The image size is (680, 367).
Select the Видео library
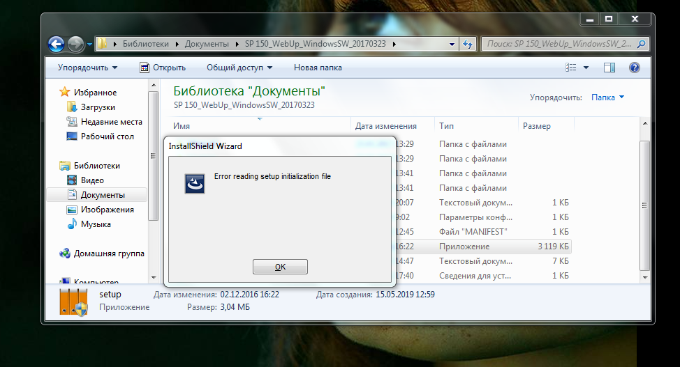(x=92, y=180)
